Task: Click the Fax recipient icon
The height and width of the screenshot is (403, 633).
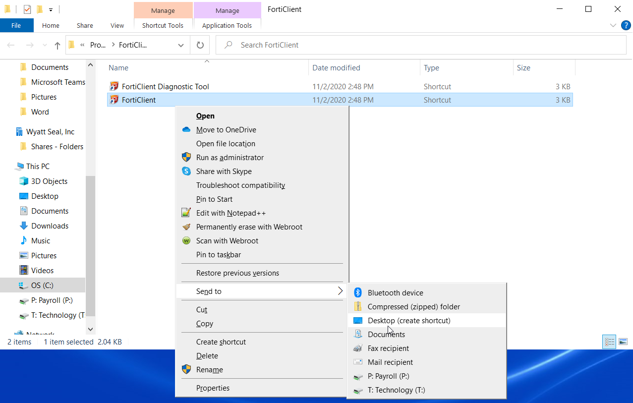Action: [x=358, y=348]
